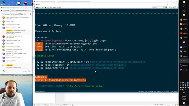This screenshot has width=189, height=106.
Task: Open the Unity desktop shortcut
Action: click(18, 3)
